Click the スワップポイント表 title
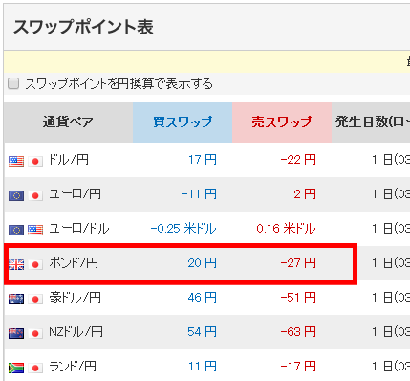 pyautogui.click(x=83, y=27)
